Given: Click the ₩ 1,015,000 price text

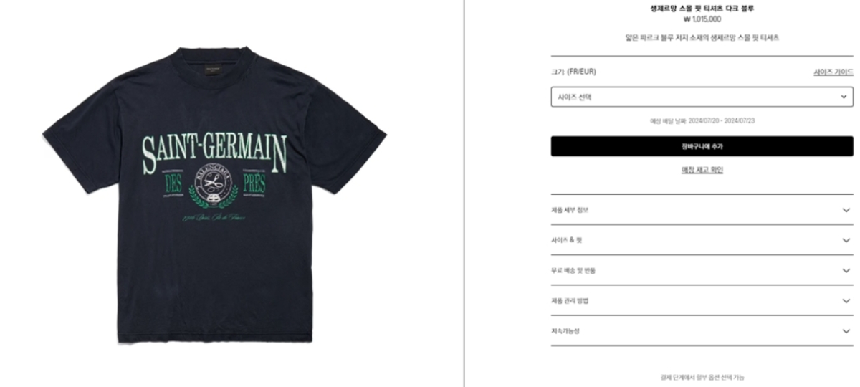Looking at the screenshot, I should (x=702, y=19).
